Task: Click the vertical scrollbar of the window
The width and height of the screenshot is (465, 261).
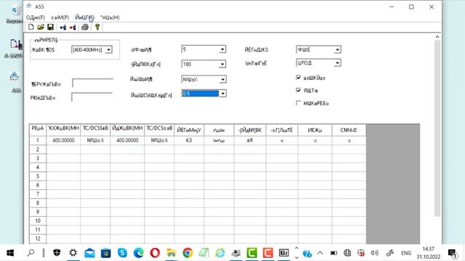Action: click(437, 128)
